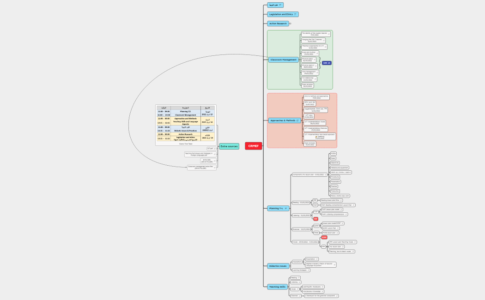This screenshot has width=485, height=300.
Task: Open the link icon on PPP lesson plan Teaching Vocab
Action: [x=355, y=242]
